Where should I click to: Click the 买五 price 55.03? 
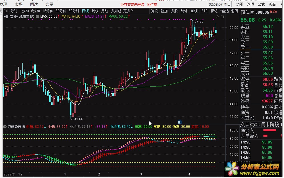[x=267, y=73]
